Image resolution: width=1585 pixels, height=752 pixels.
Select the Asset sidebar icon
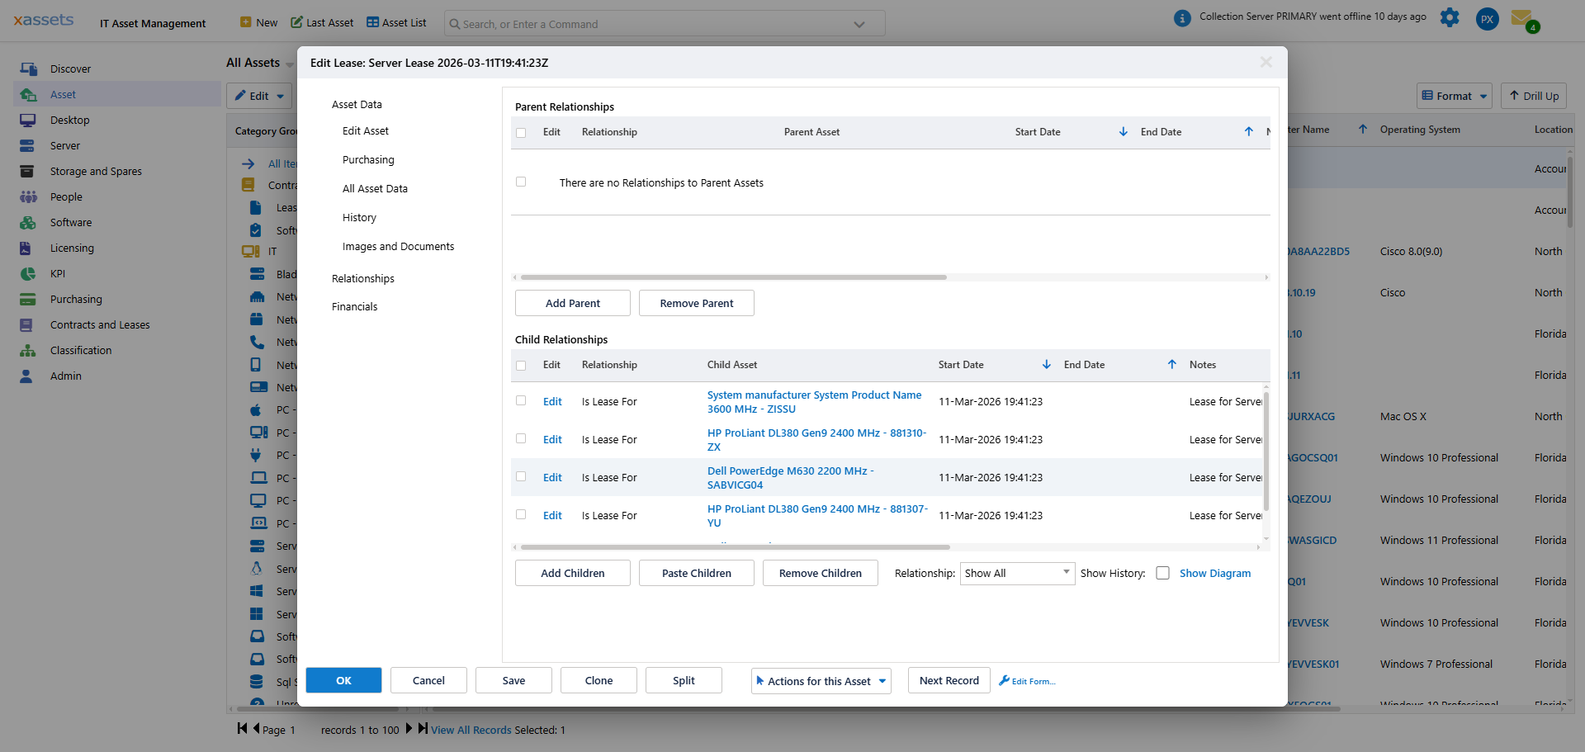coord(28,94)
